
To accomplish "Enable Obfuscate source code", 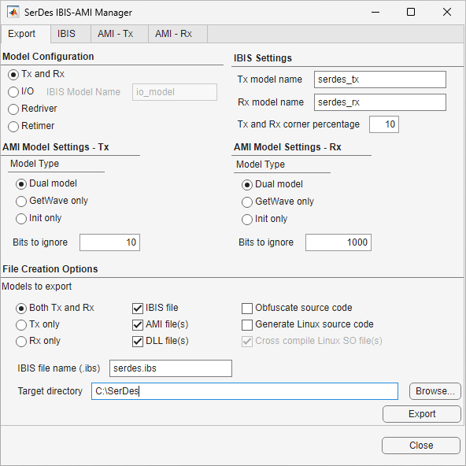I will (247, 309).
